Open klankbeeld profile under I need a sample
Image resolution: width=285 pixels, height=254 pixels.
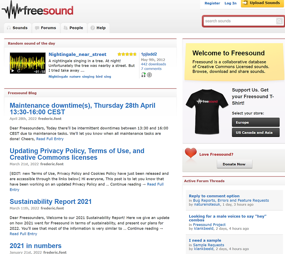(204, 249)
